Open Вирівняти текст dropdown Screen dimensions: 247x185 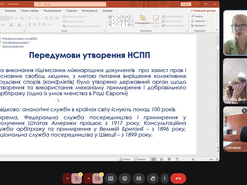(74, 21)
